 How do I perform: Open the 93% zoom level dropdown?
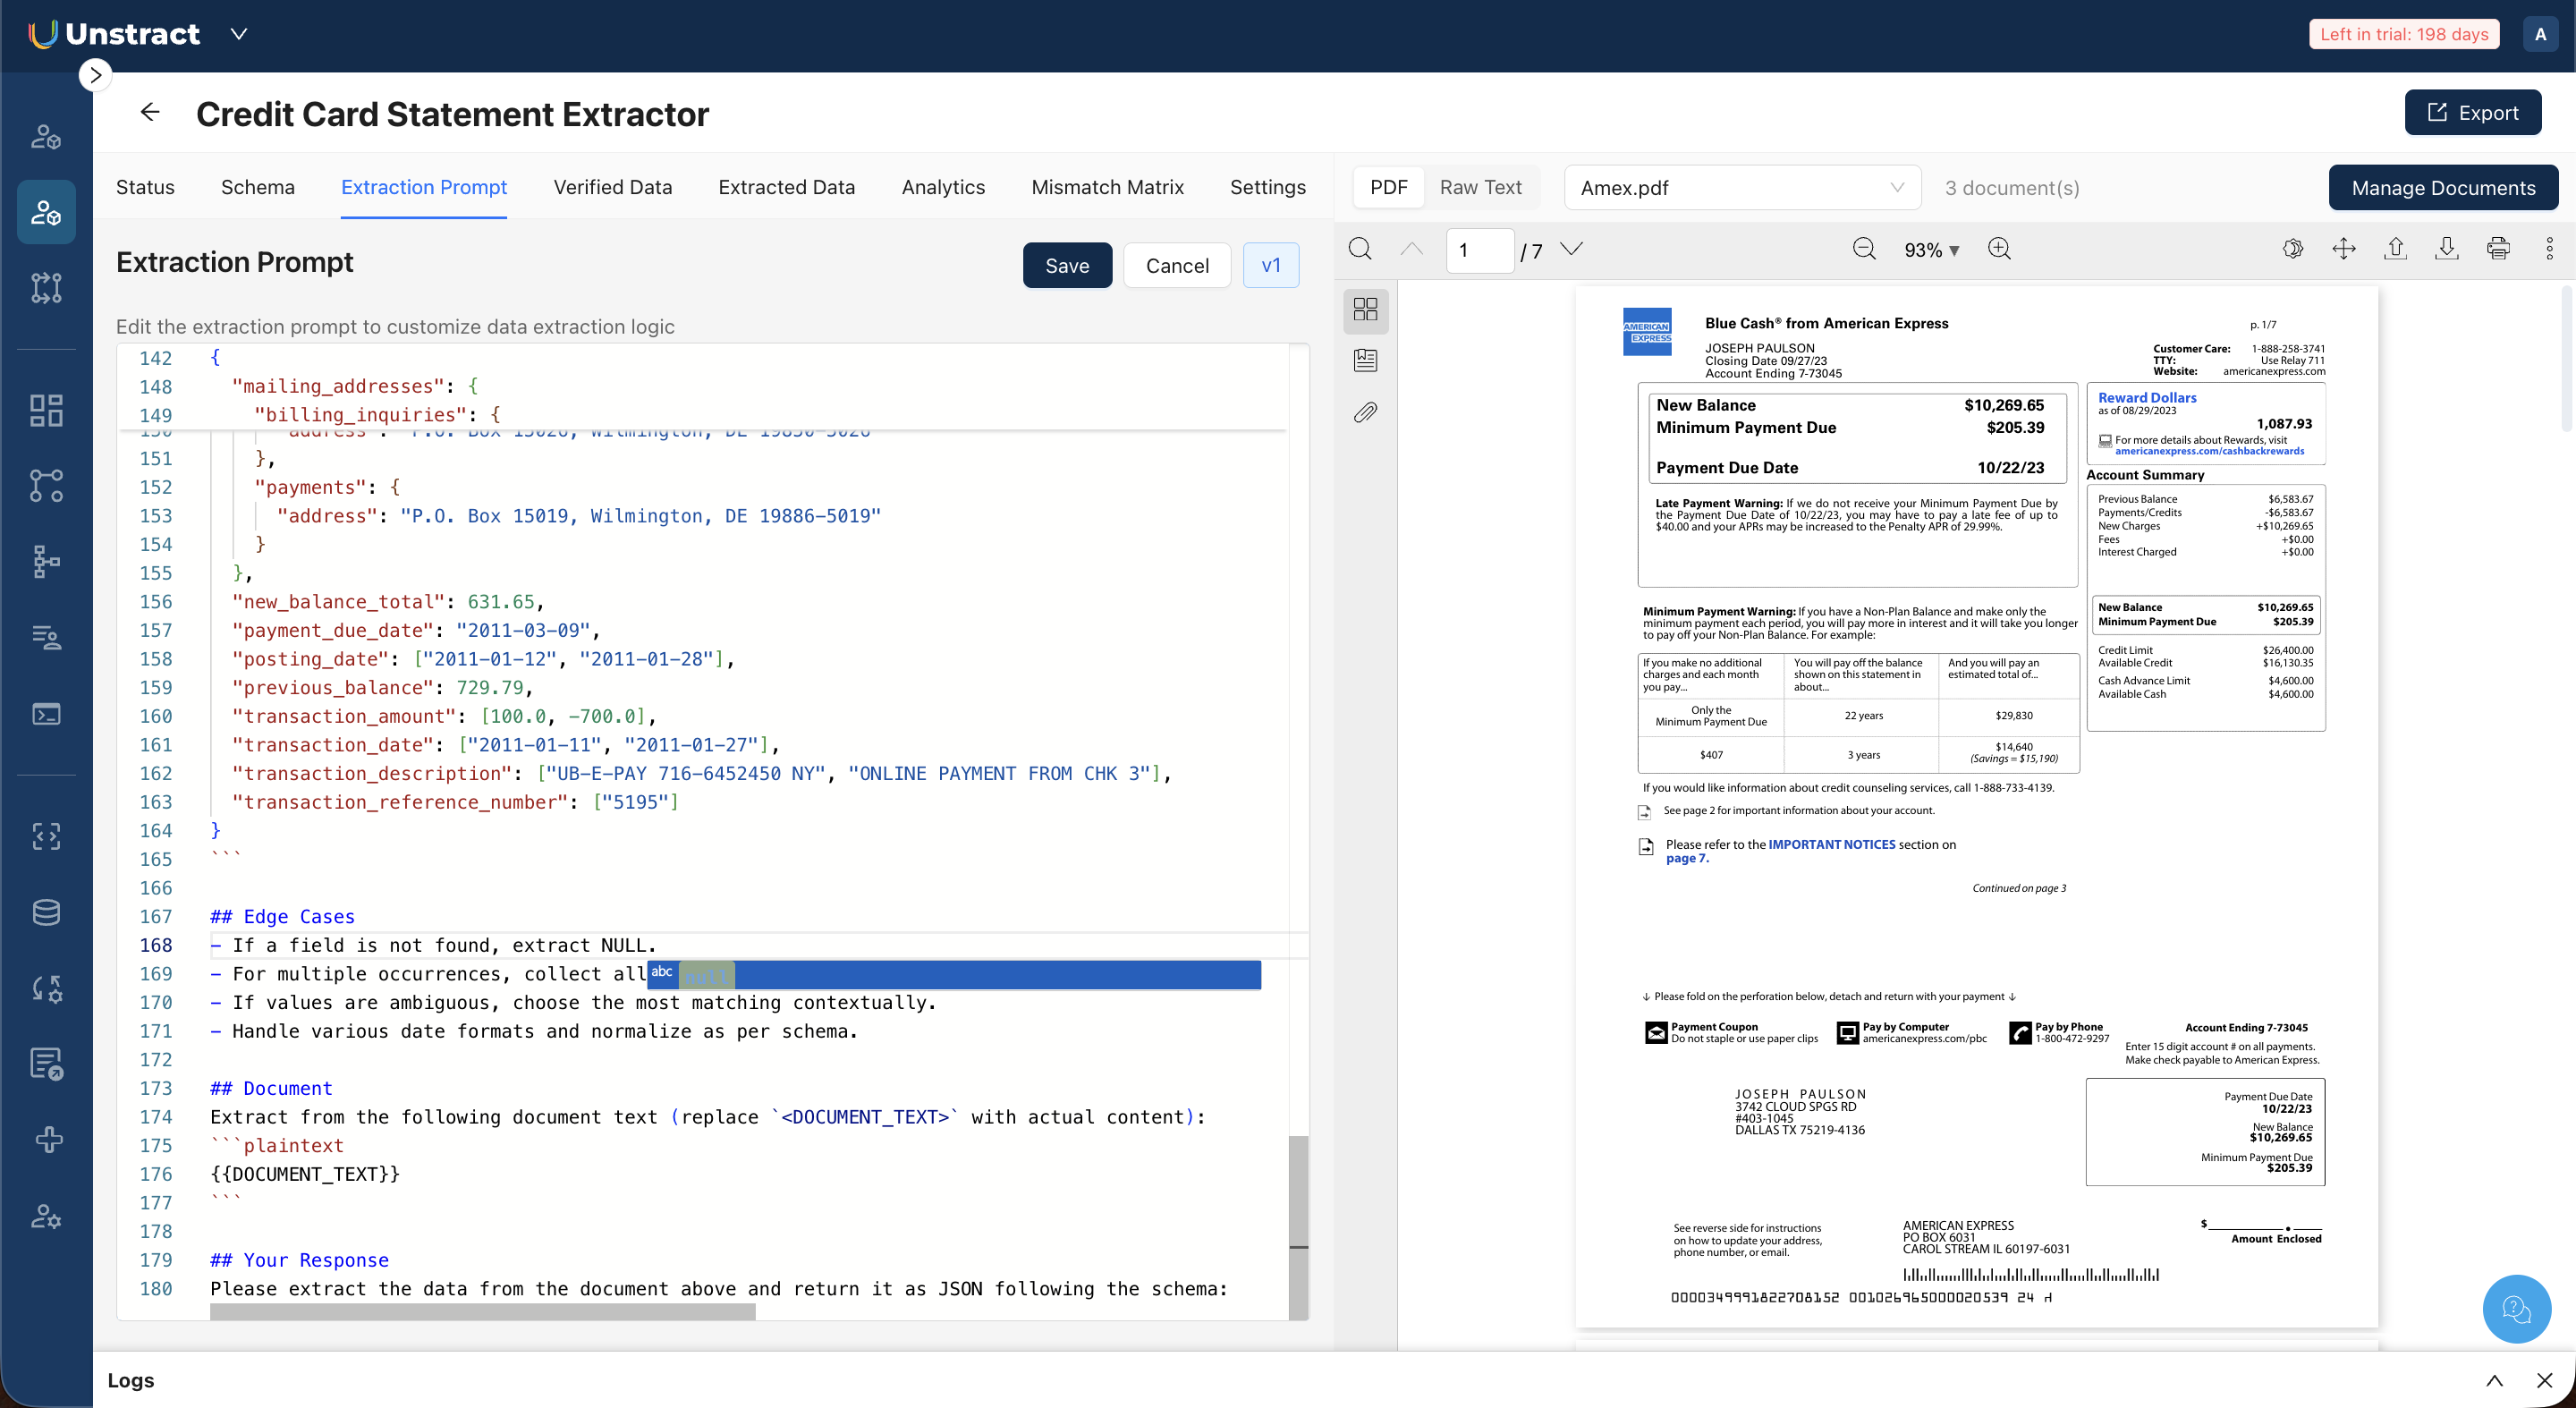(x=1931, y=250)
